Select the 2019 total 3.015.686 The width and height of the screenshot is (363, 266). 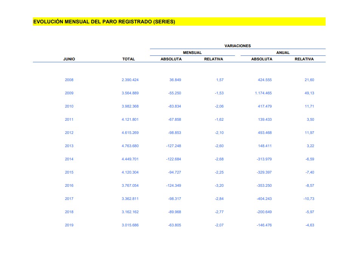tap(130, 225)
